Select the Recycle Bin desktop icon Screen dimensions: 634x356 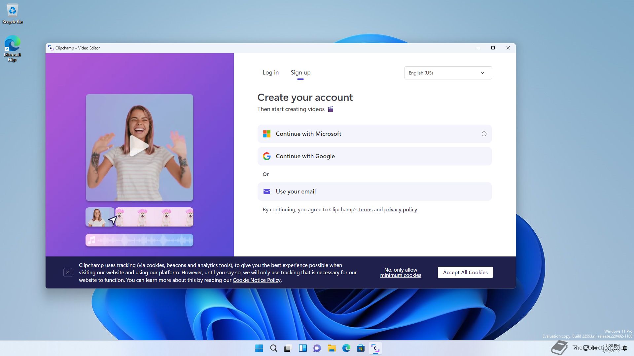[x=13, y=14]
